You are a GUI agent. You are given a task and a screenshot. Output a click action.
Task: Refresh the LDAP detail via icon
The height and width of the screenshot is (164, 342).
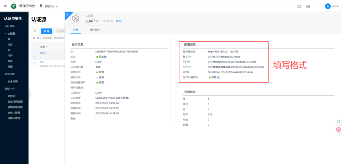98,21
